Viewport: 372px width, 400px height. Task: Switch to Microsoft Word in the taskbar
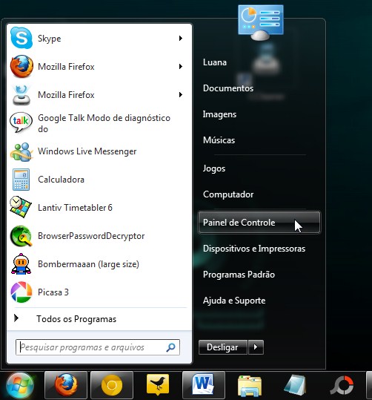(204, 385)
